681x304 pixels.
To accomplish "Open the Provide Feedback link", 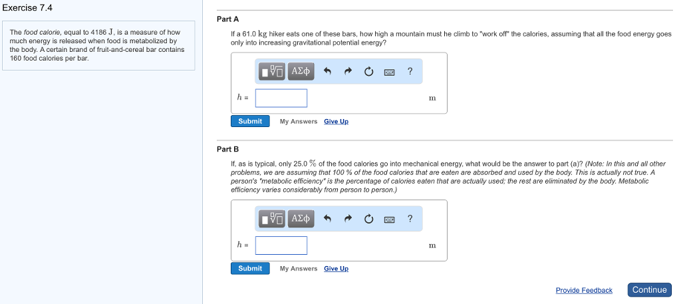I will (x=584, y=291).
